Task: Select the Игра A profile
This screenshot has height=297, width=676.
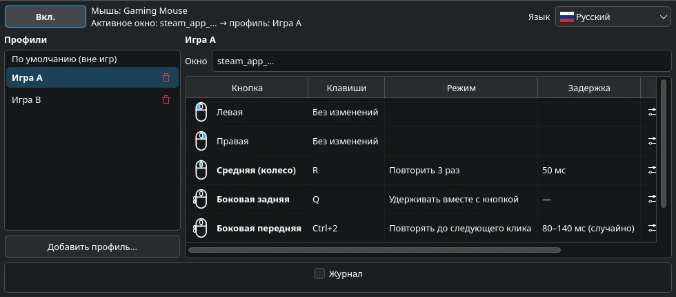Action: click(x=92, y=77)
